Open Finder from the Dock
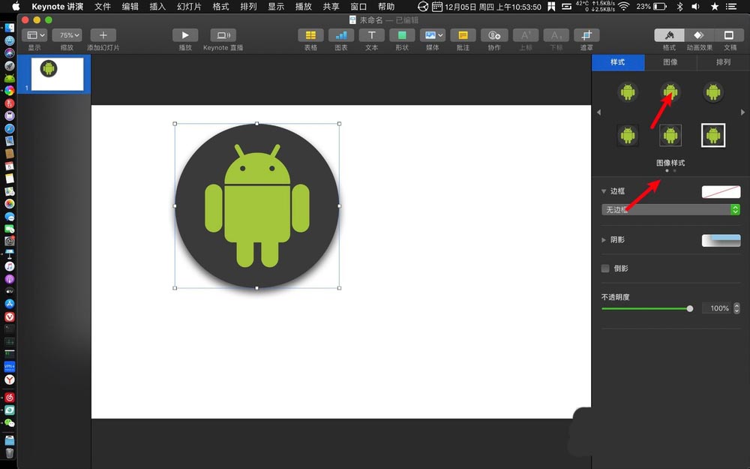The image size is (750, 469). pyautogui.click(x=10, y=29)
